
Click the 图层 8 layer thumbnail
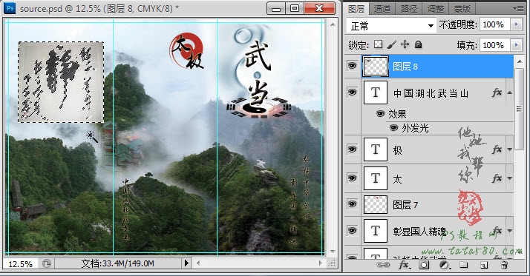376,66
